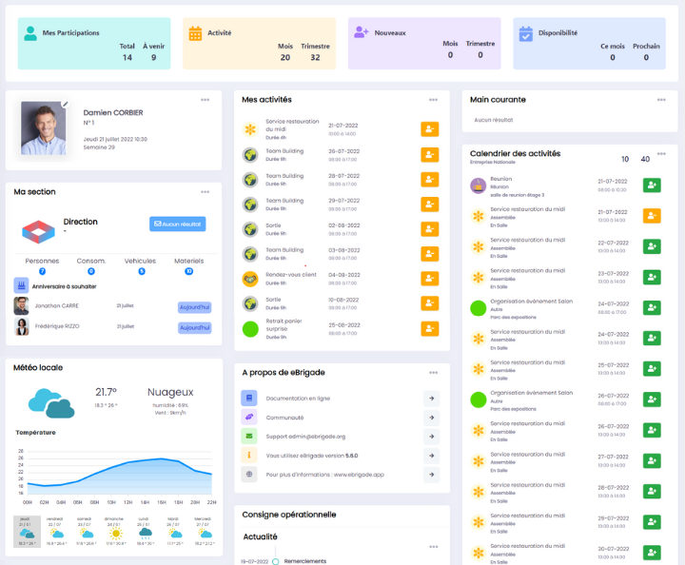Image resolution: width=685 pixels, height=565 pixels.
Task: Click the Consom. count badge
Action: point(91,271)
